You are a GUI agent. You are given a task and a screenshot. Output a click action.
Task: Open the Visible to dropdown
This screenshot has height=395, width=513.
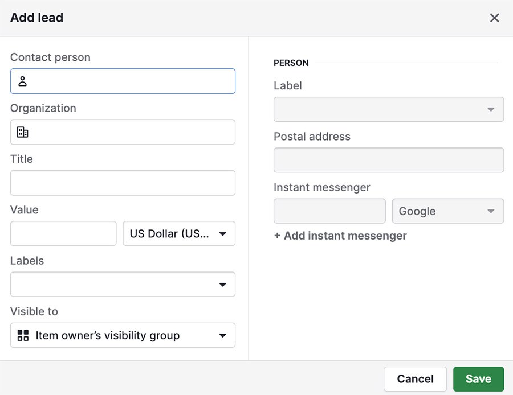pyautogui.click(x=123, y=335)
